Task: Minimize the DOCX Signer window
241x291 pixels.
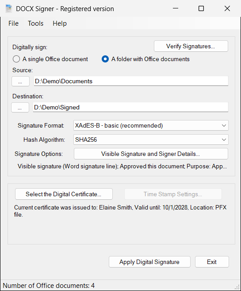Action: (176, 8)
